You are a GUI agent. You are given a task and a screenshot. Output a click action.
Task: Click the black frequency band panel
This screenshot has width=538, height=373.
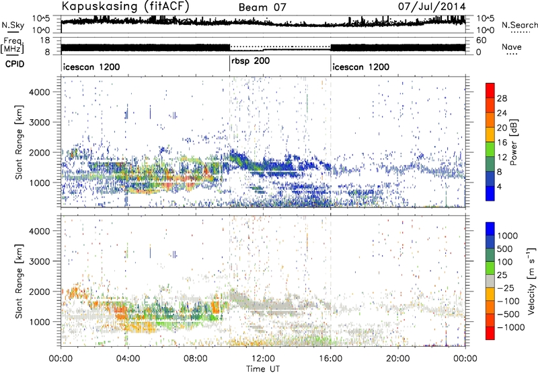point(263,46)
